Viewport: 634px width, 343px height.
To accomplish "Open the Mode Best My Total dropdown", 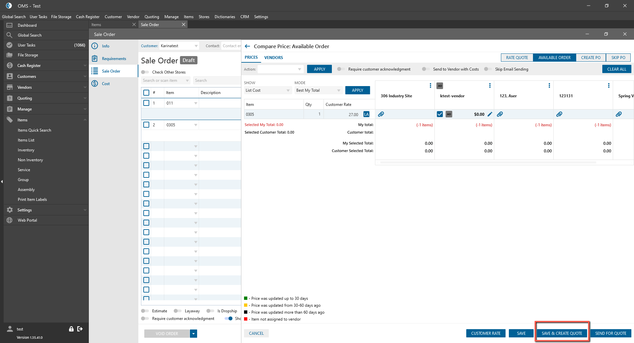I will [338, 90].
